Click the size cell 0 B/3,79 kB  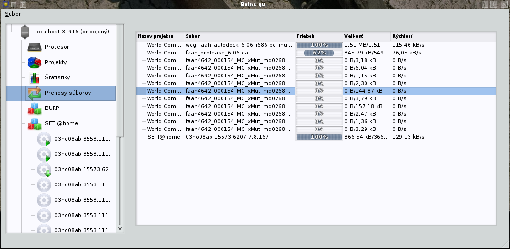pyautogui.click(x=360, y=98)
